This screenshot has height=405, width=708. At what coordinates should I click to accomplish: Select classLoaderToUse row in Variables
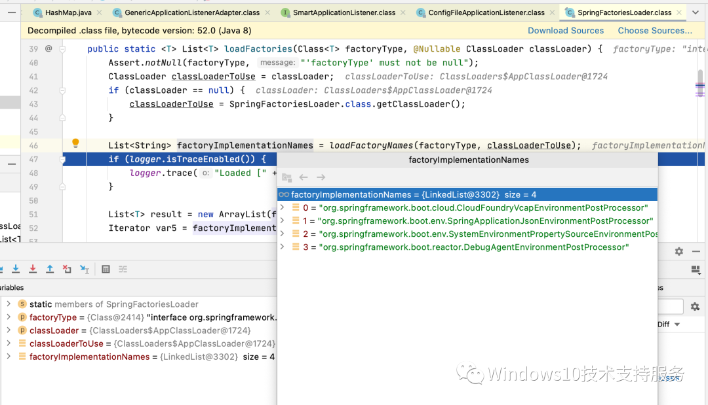click(138, 343)
